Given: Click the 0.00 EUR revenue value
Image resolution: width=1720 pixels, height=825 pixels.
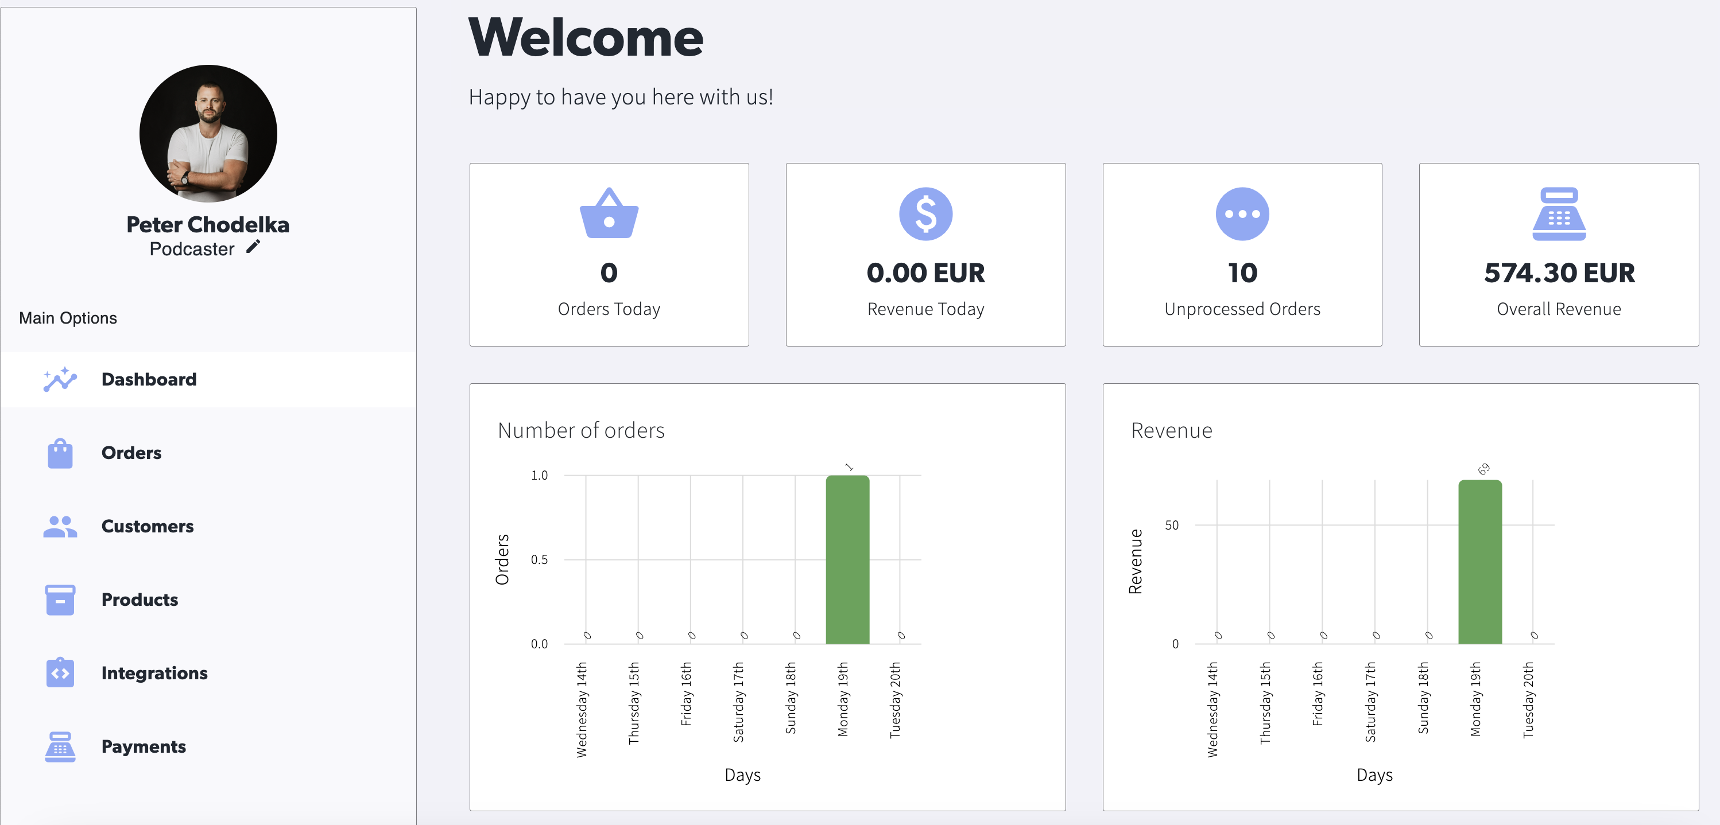Looking at the screenshot, I should tap(925, 273).
